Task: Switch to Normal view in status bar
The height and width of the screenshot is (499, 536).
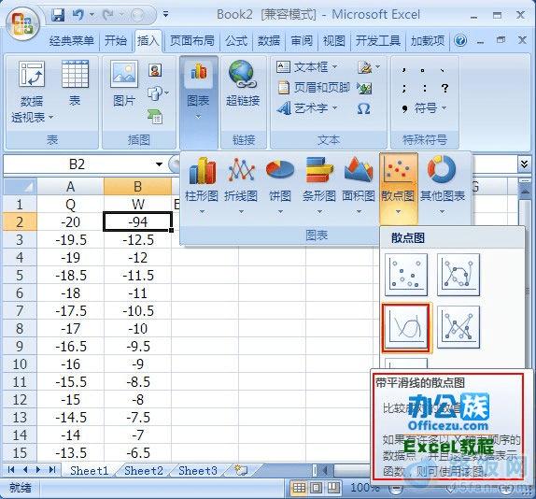Action: (x=299, y=488)
